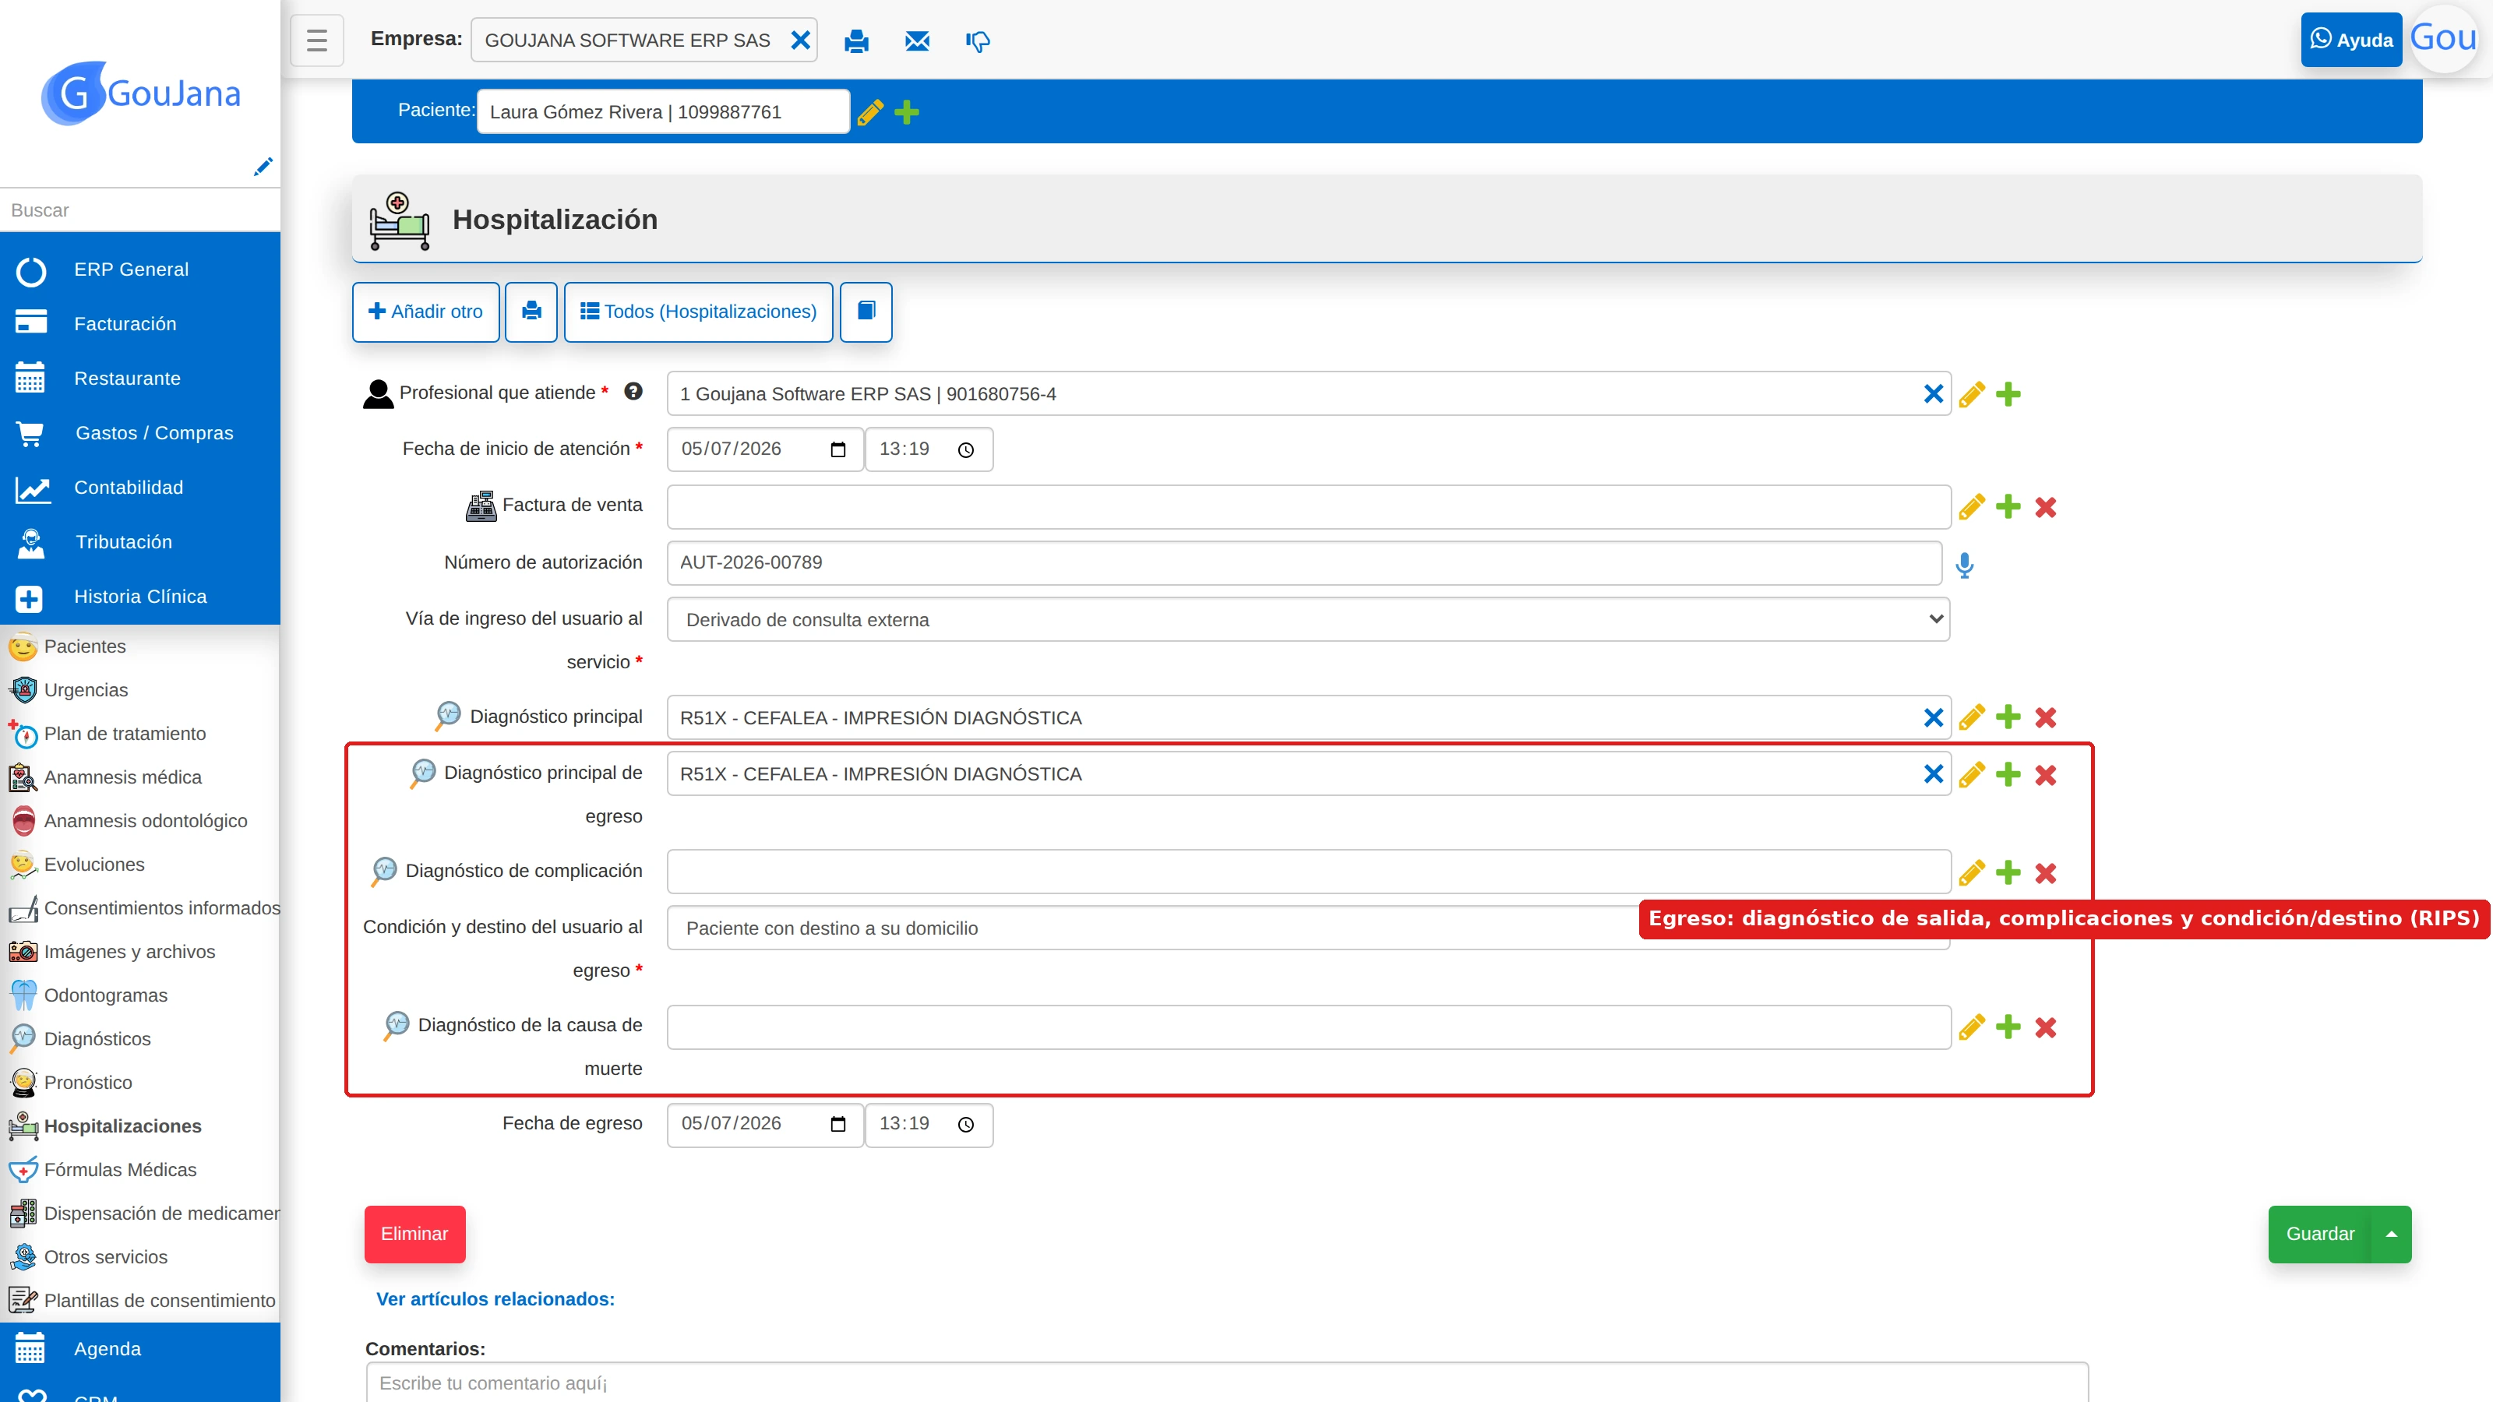Open time picker for Fecha de inicio
Image resolution: width=2493 pixels, height=1402 pixels.
click(x=966, y=450)
